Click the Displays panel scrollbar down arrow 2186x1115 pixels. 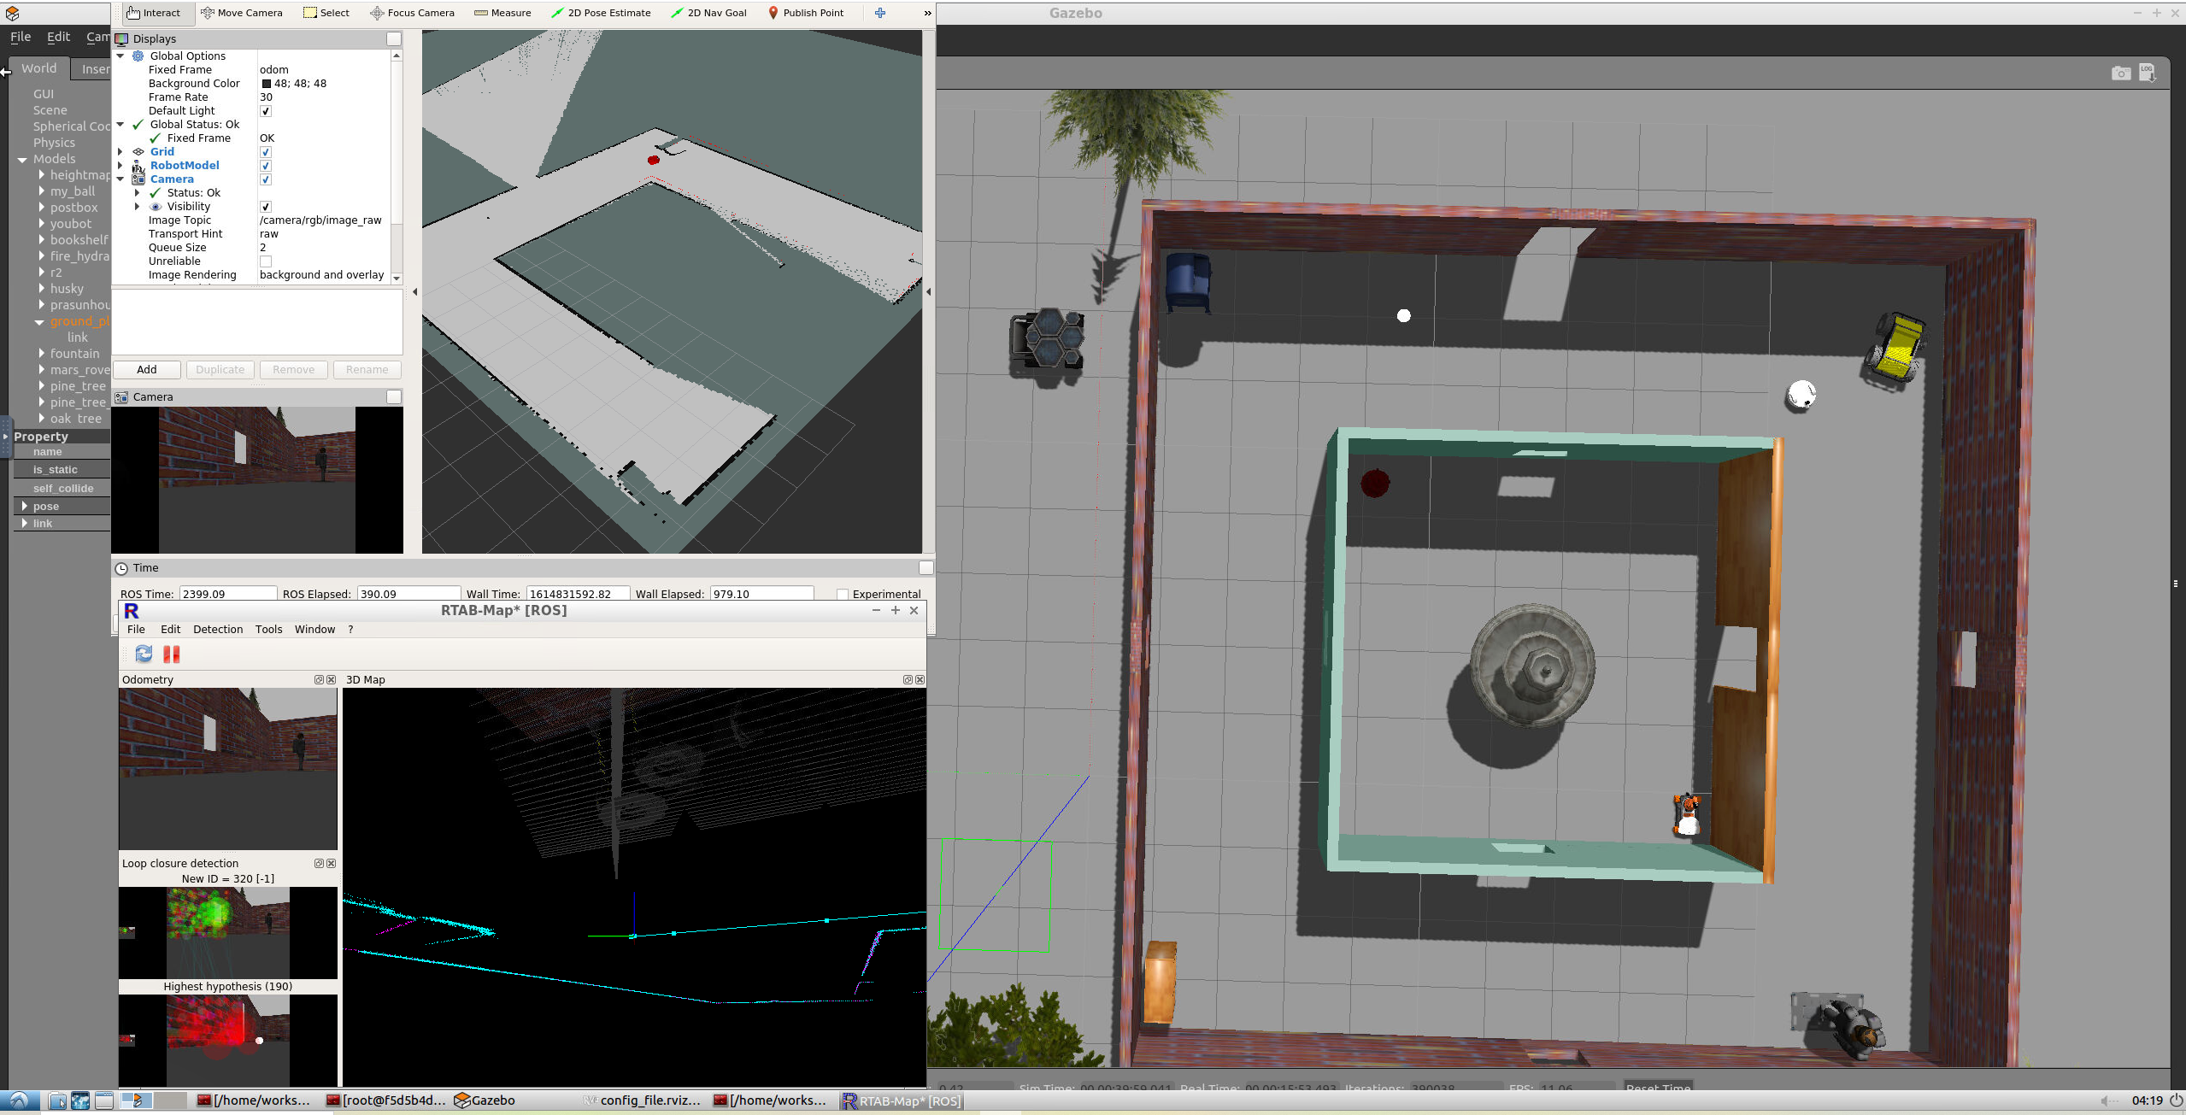point(397,278)
